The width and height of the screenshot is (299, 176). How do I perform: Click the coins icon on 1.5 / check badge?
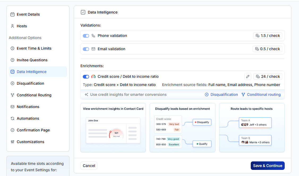coord(257,36)
